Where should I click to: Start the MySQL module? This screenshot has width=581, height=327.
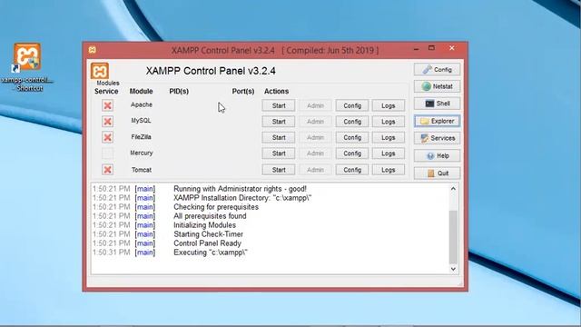(279, 122)
